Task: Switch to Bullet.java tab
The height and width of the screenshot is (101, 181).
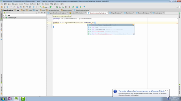Action: click(x=129, y=13)
